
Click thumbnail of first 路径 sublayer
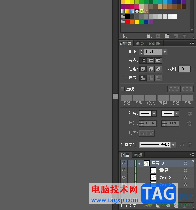(153, 170)
